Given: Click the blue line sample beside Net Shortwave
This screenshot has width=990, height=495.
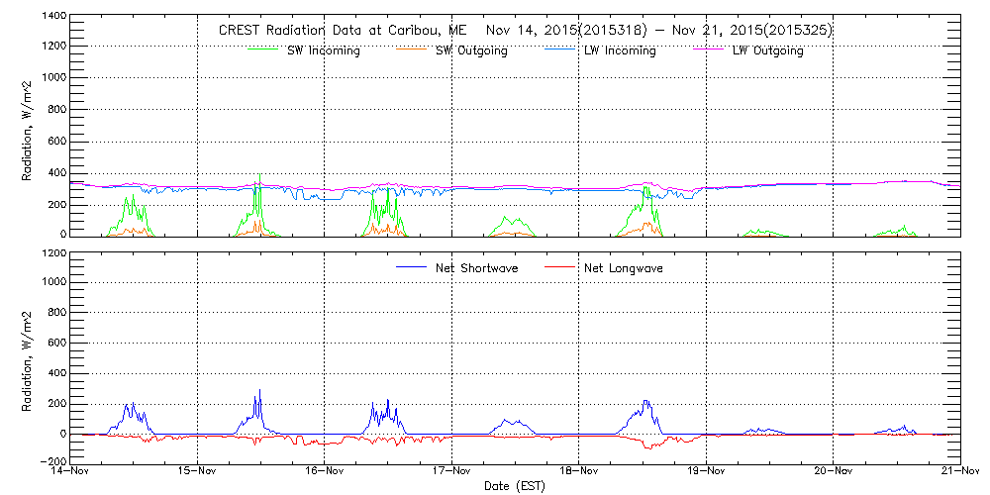Looking at the screenshot, I should [x=411, y=268].
